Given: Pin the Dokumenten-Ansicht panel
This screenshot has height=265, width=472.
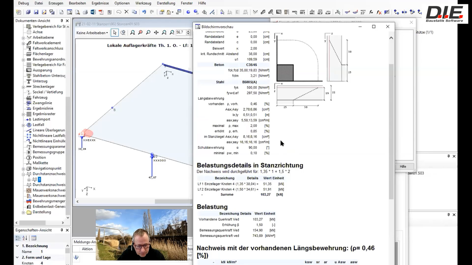Looking at the screenshot, I should 62,21.
